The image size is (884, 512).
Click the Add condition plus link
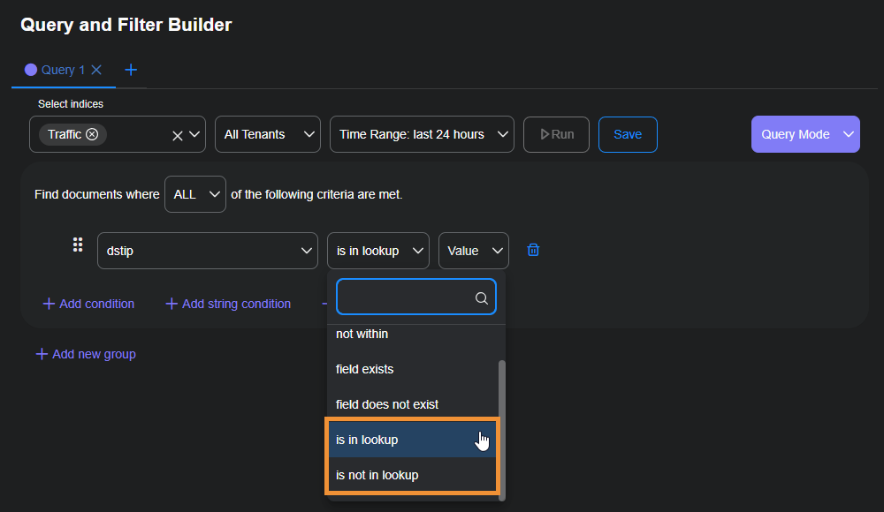88,304
